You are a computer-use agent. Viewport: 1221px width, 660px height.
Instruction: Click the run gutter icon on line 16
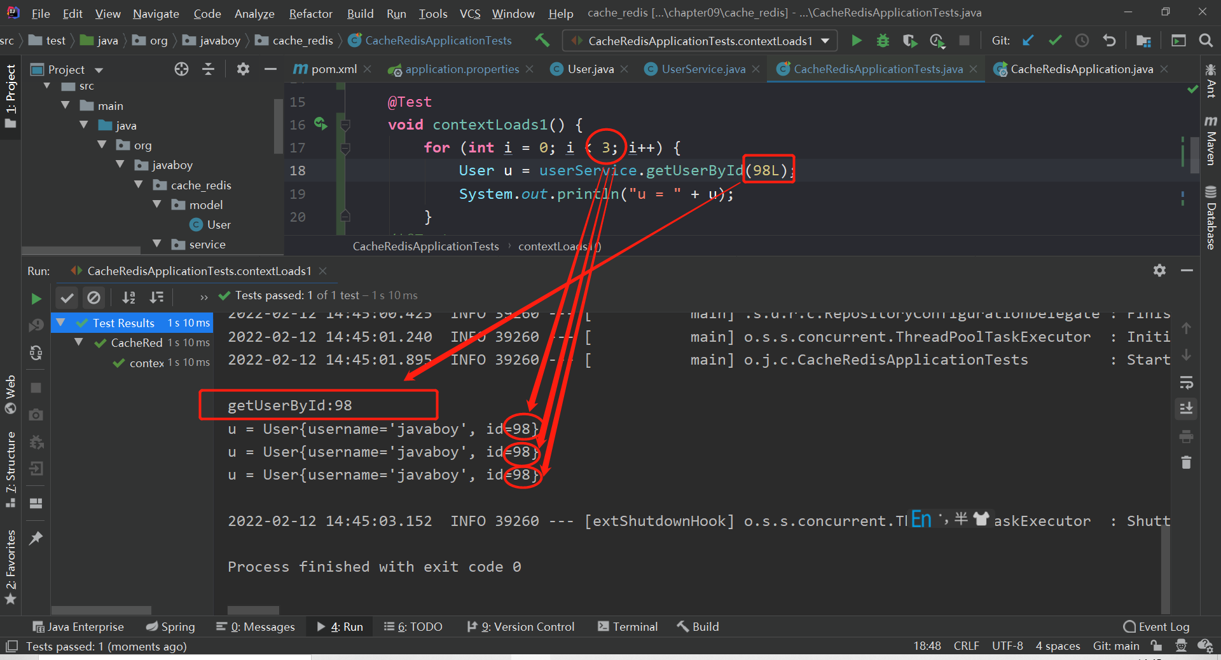click(x=321, y=124)
